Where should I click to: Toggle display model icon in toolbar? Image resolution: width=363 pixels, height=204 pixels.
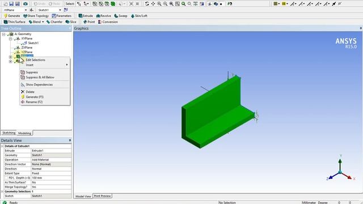(216, 4)
